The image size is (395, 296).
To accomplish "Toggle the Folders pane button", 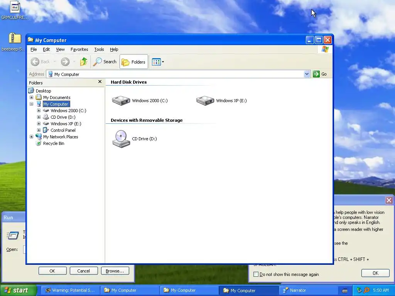I will [x=134, y=62].
